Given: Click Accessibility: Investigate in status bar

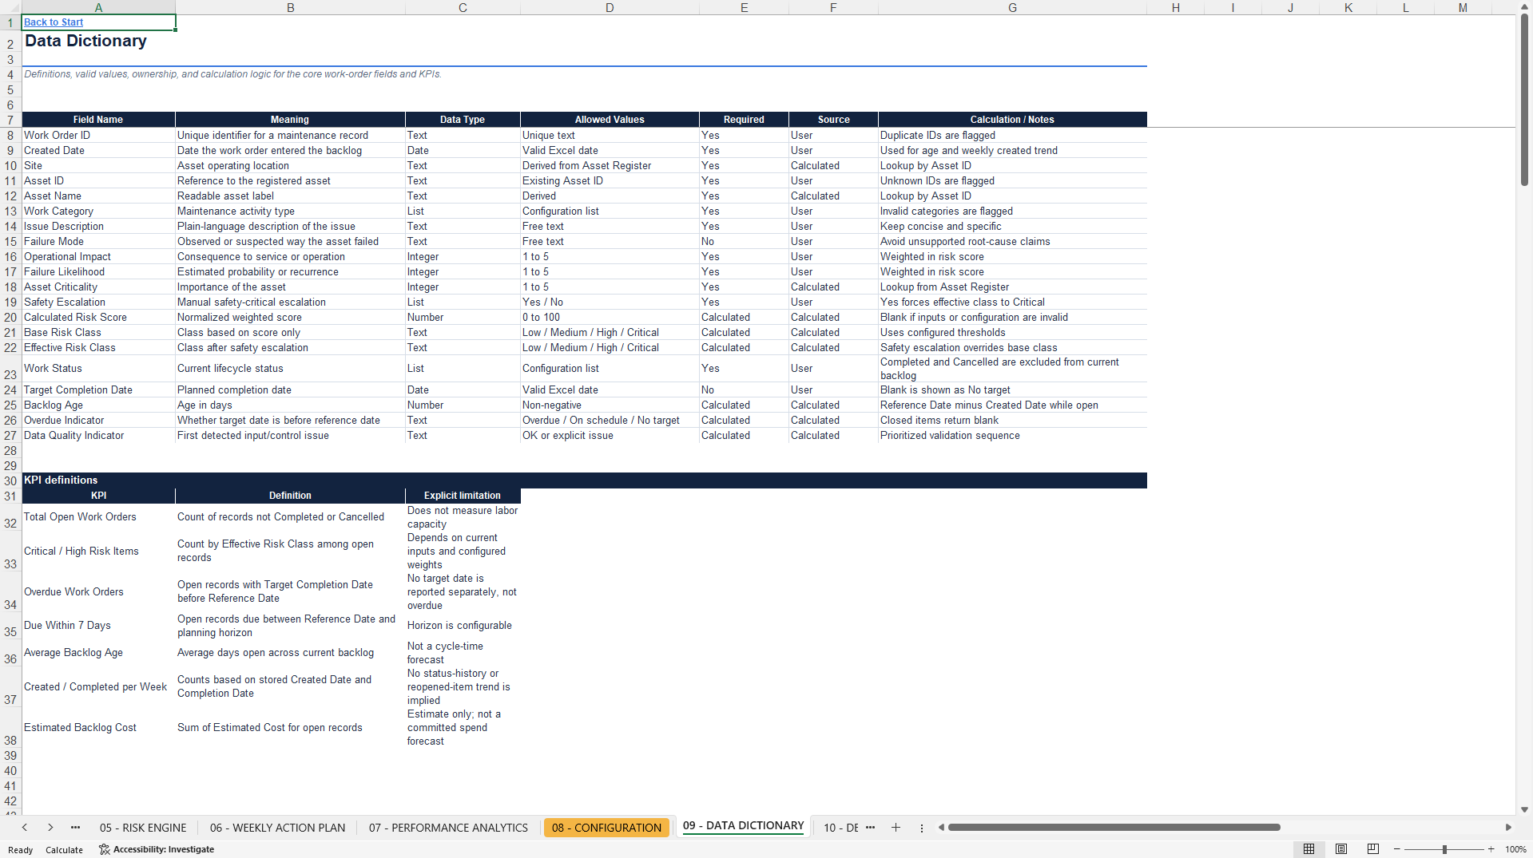Looking at the screenshot, I should [x=157, y=849].
